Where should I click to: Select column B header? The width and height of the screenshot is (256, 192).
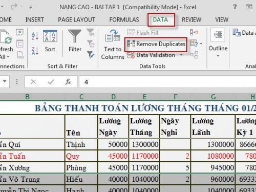click(x=27, y=97)
